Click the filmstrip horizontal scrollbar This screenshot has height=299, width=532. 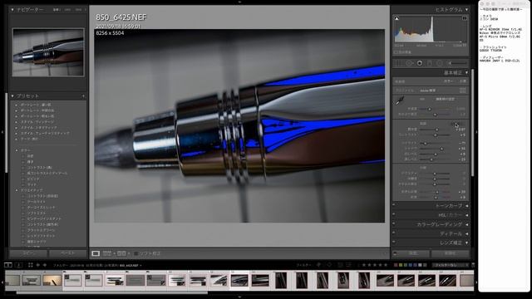112,292
